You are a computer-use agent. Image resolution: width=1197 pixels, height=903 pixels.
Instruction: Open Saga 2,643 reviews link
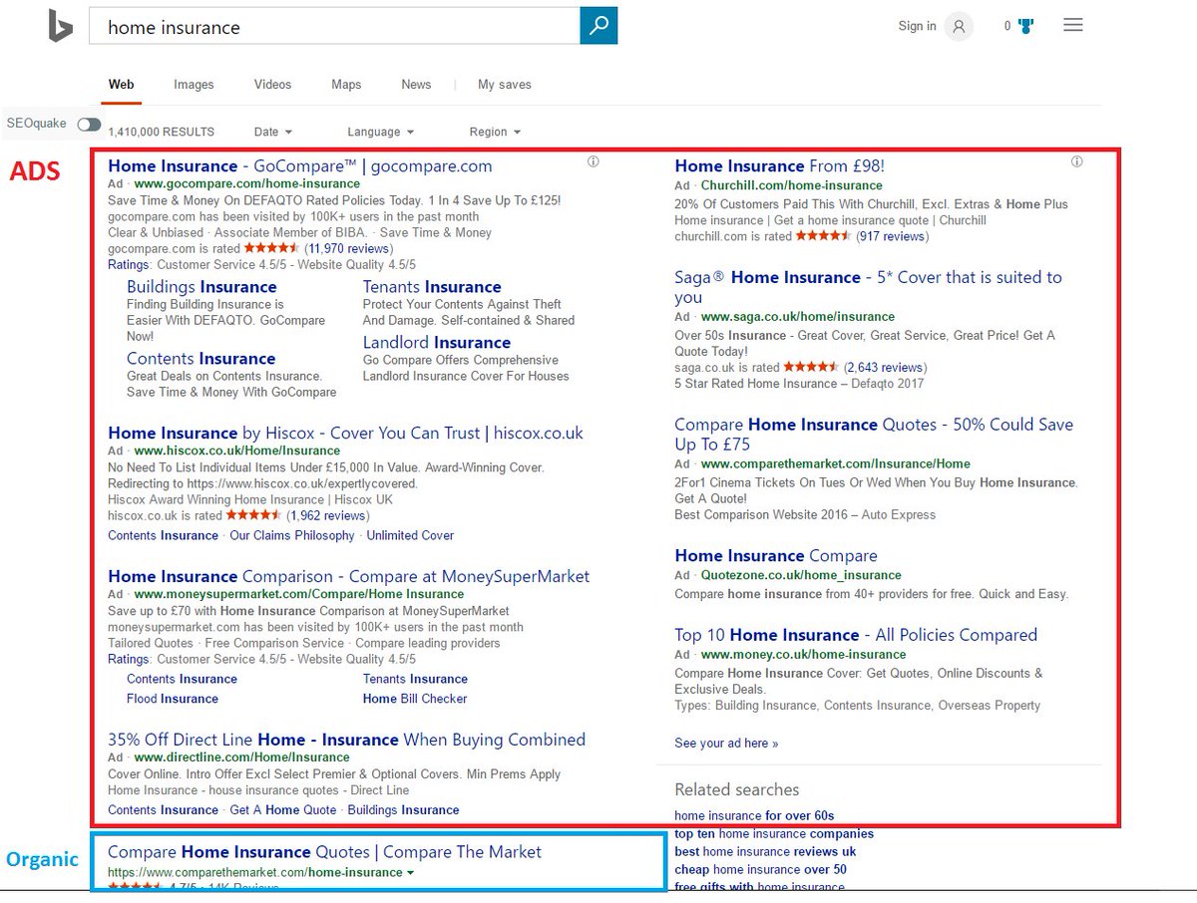point(885,368)
